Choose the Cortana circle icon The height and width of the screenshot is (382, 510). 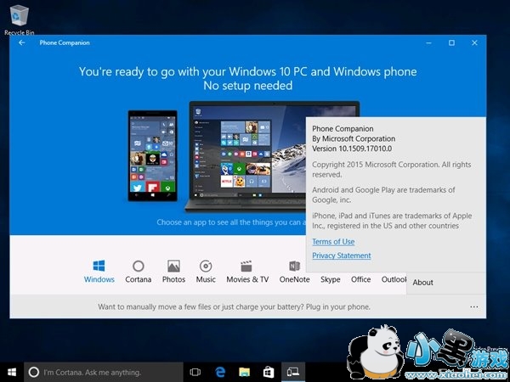pos(139,266)
